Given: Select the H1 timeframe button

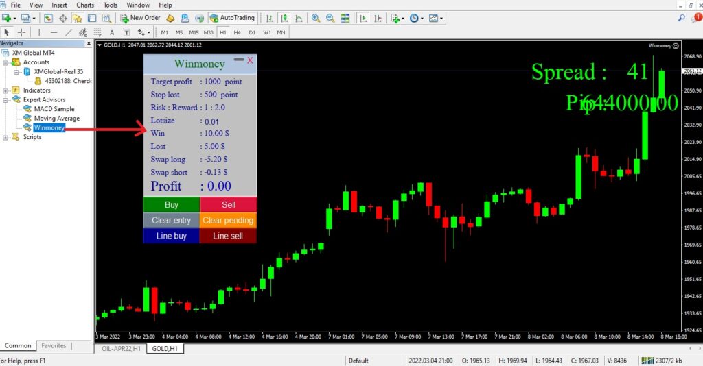Looking at the screenshot, I should (x=223, y=32).
